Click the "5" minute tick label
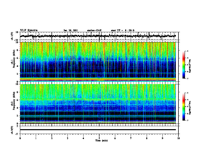This screenshot has width=201, height=155. click(x=99, y=138)
